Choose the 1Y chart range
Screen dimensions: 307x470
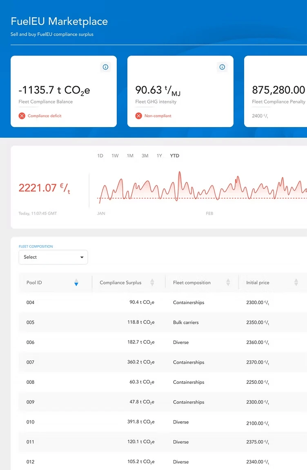coord(159,156)
